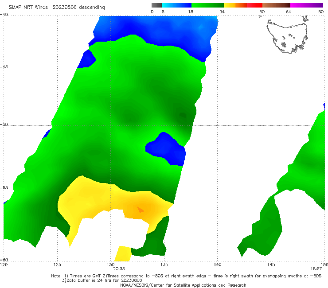This screenshot has height=288, width=328.
Task: Click the date "20230806" in the title
Action: (64, 7)
